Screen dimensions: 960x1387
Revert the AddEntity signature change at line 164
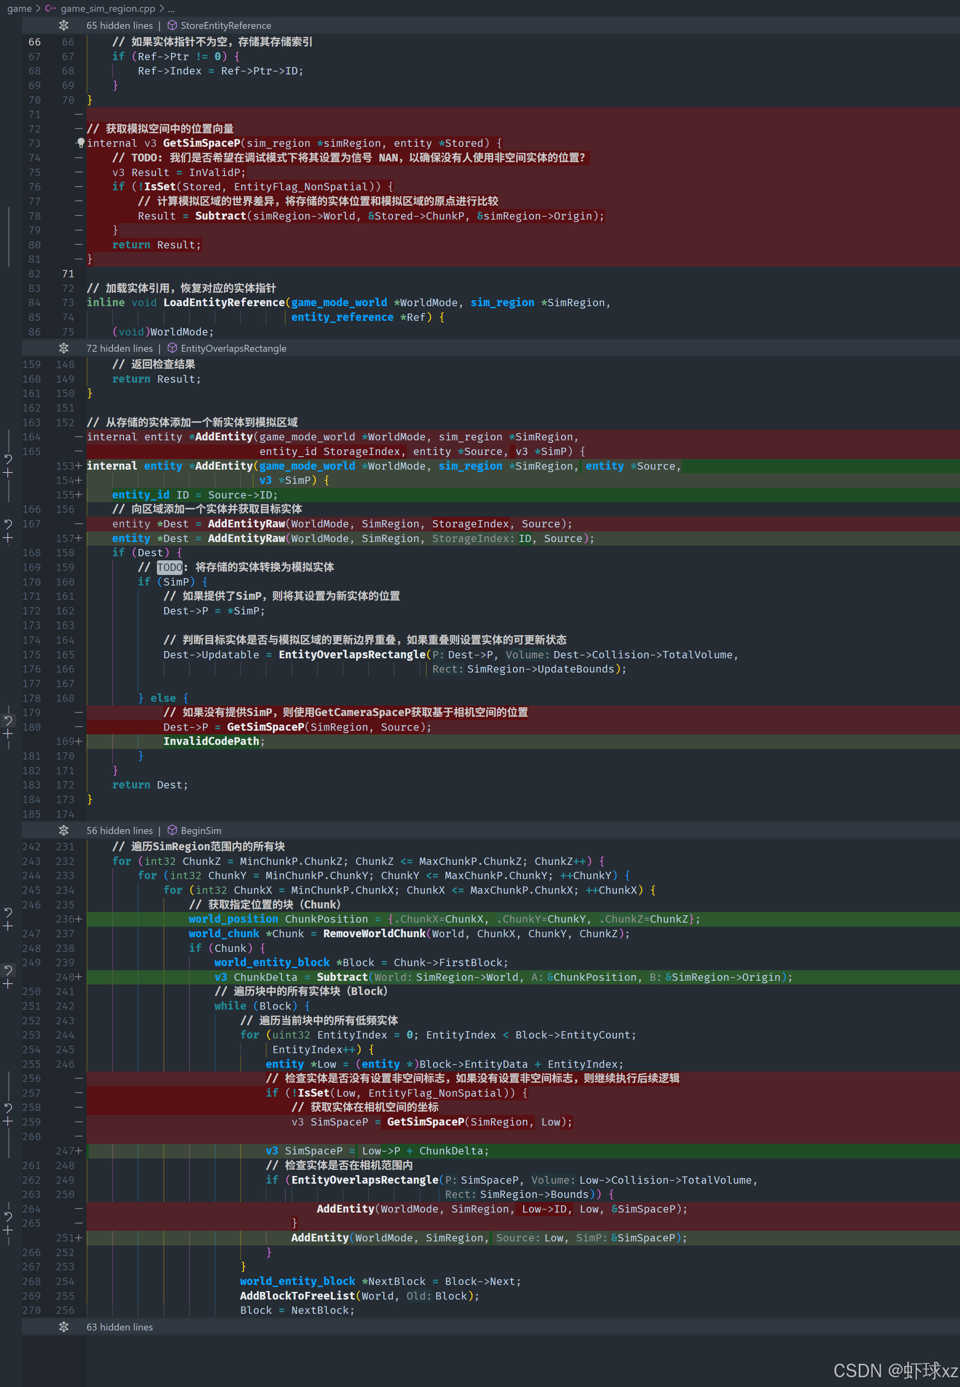click(9, 459)
